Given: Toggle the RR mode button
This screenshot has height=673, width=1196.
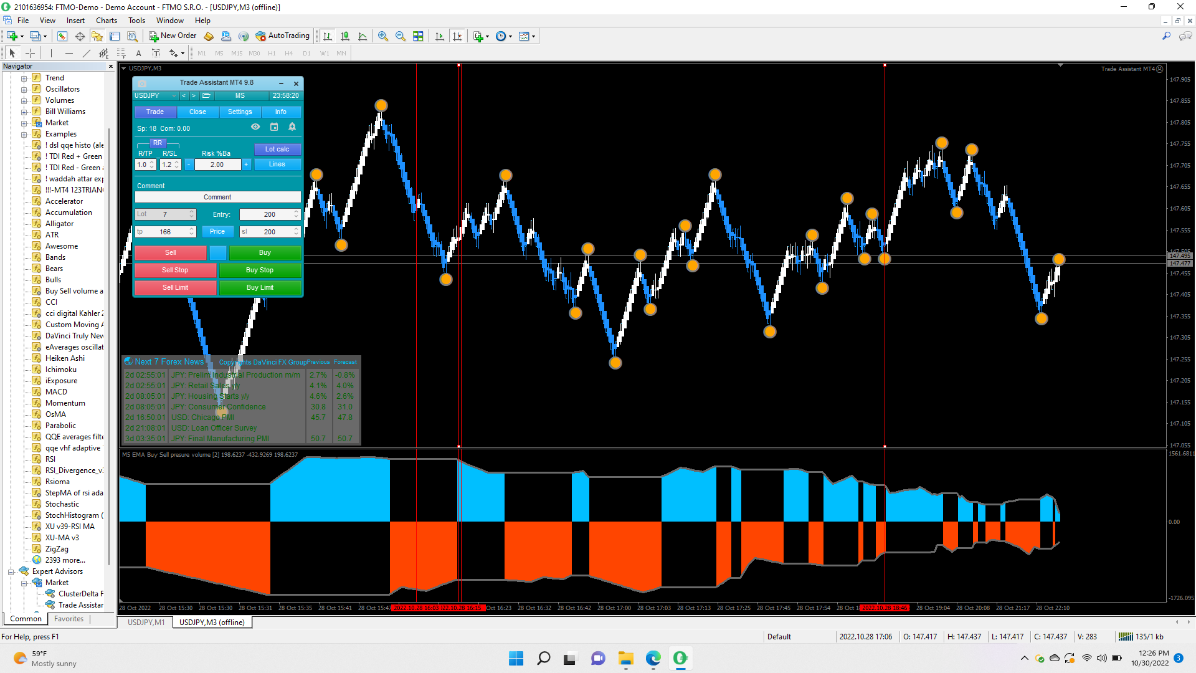Looking at the screenshot, I should (x=158, y=143).
